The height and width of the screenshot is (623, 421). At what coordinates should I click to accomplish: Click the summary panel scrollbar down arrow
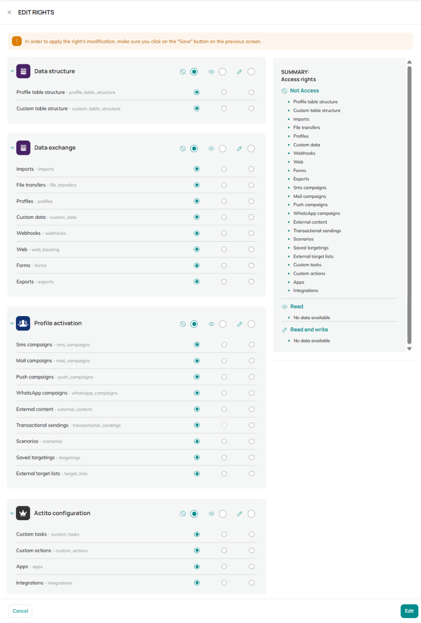click(x=409, y=349)
